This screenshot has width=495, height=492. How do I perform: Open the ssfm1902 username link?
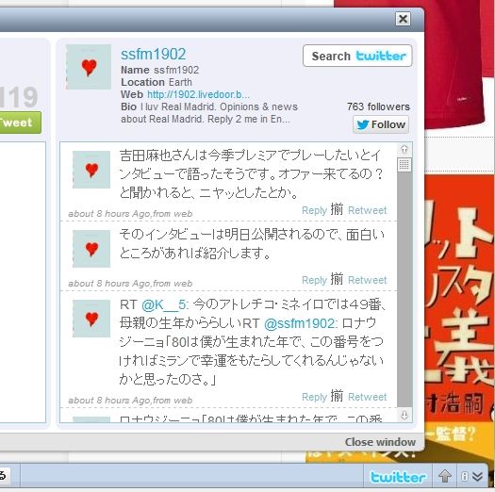[x=154, y=54]
